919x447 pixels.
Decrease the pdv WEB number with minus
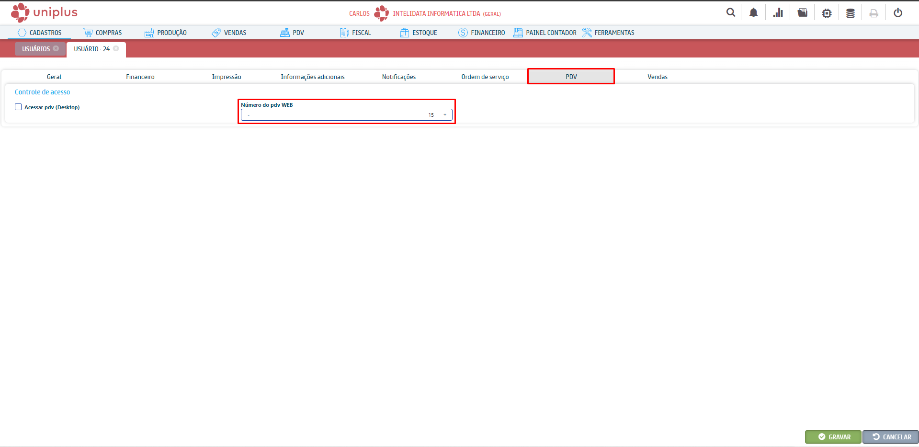click(x=249, y=115)
